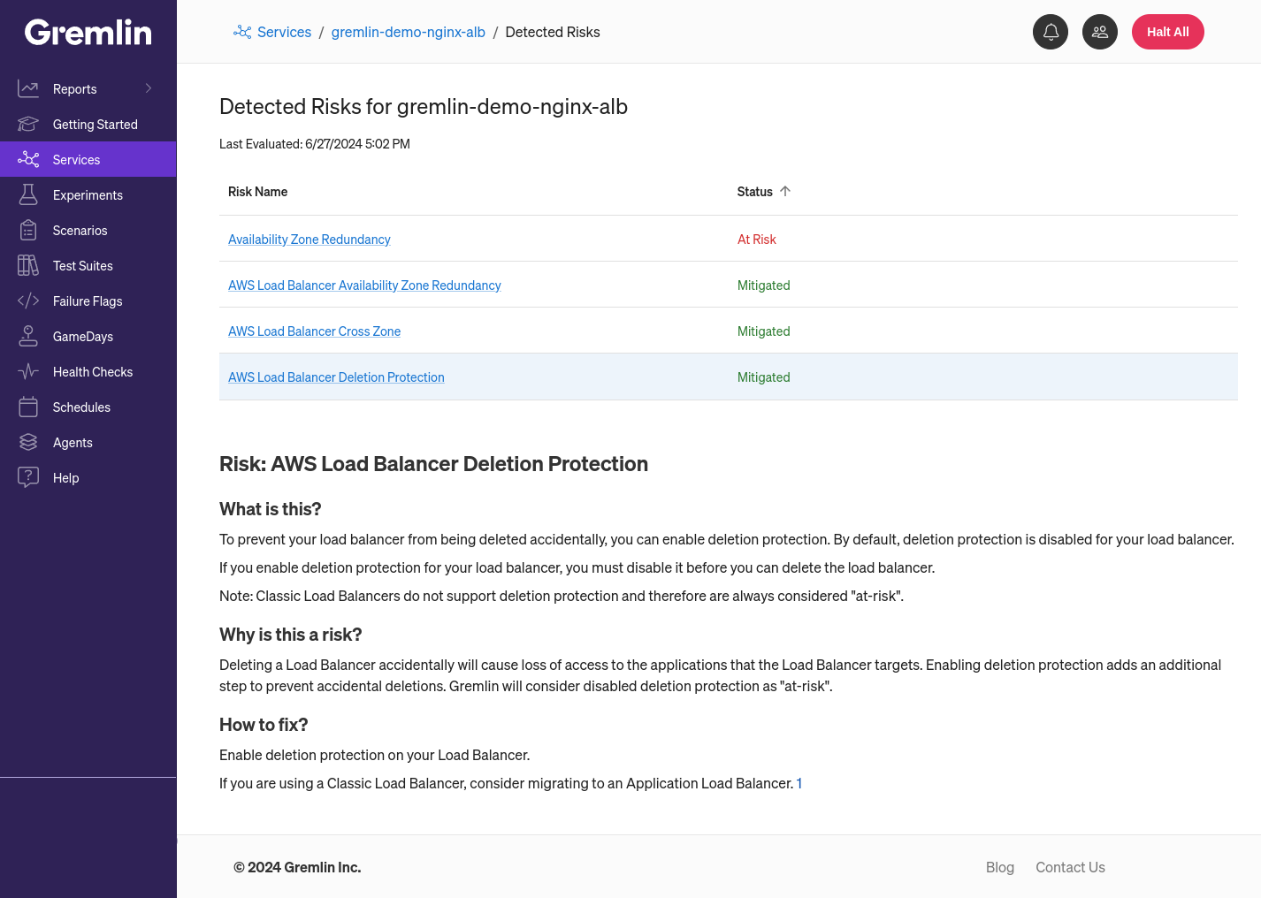Select Experiments in the sidebar
The height and width of the screenshot is (898, 1261).
(88, 194)
